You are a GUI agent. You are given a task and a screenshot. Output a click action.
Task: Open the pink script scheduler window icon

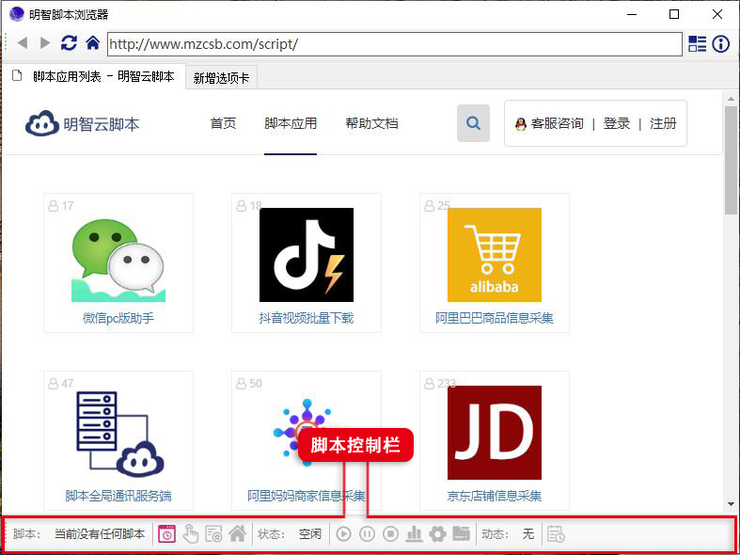tap(166, 534)
